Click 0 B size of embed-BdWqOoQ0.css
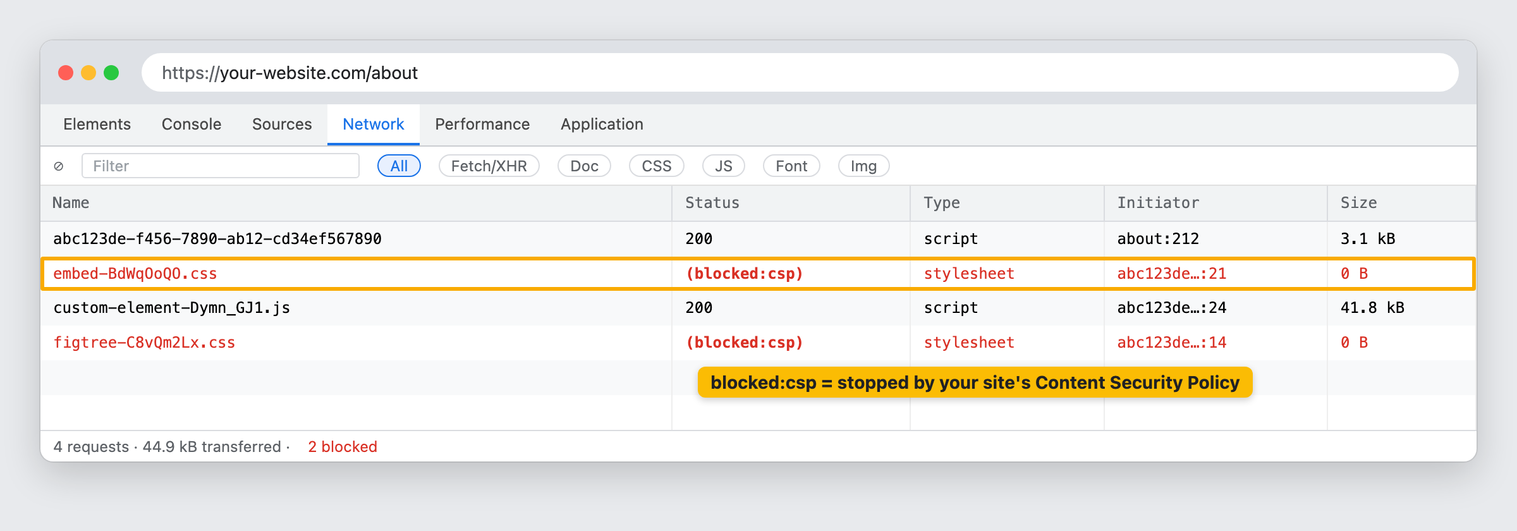The image size is (1517, 531). pos(1355,274)
